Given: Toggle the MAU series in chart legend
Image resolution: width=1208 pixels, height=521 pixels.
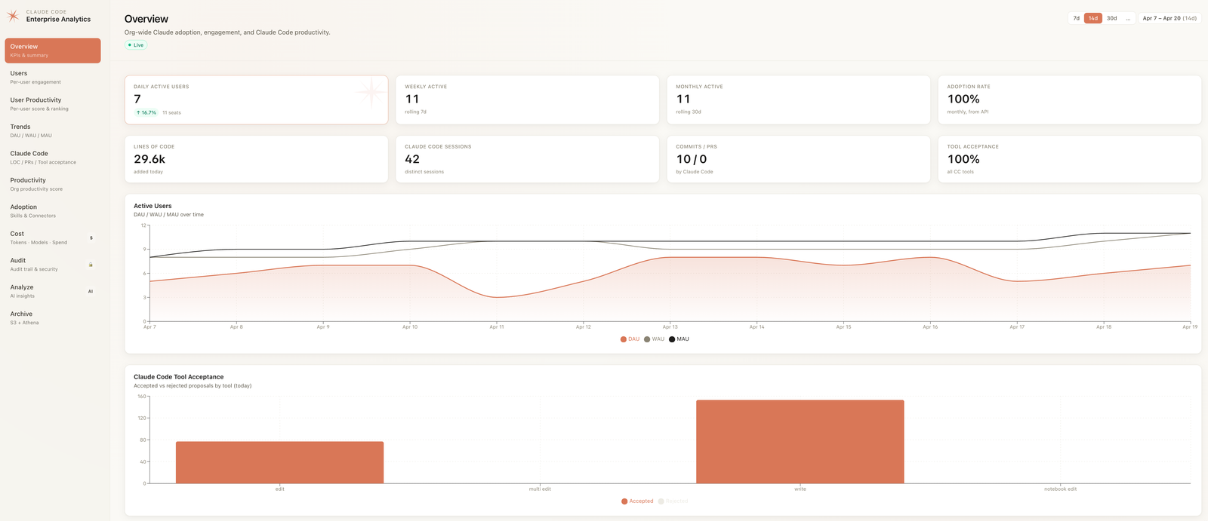Looking at the screenshot, I should (679, 339).
